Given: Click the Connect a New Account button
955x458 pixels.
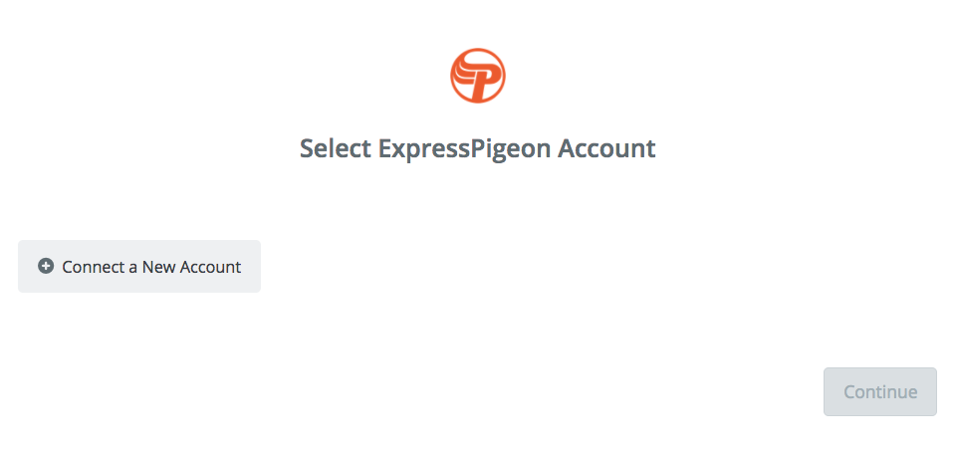Looking at the screenshot, I should click(x=139, y=266).
